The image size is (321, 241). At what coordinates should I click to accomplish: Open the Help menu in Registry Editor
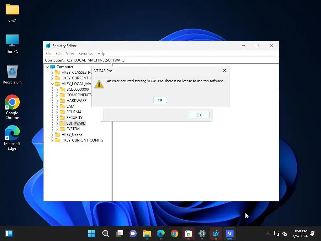tap(101, 53)
